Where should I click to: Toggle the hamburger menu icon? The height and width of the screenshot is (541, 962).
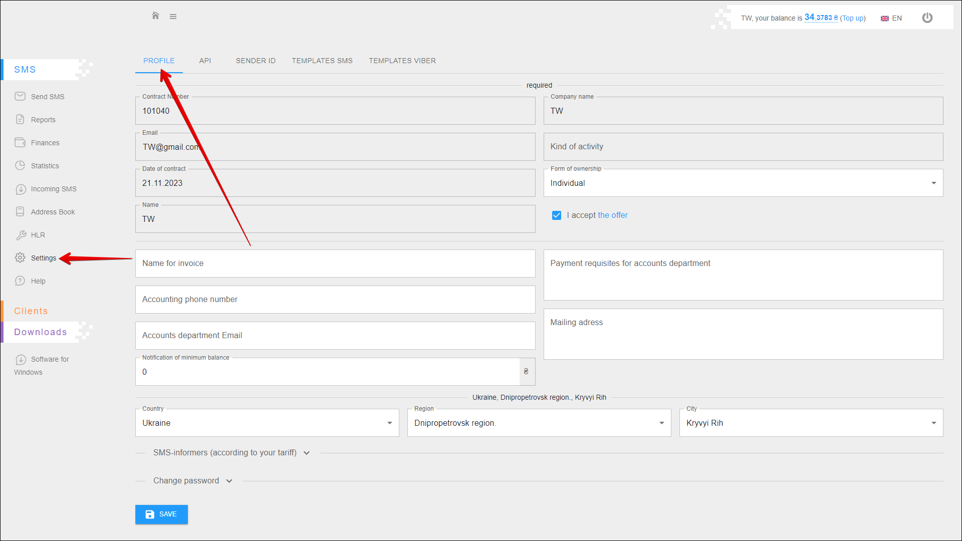pyautogui.click(x=173, y=17)
